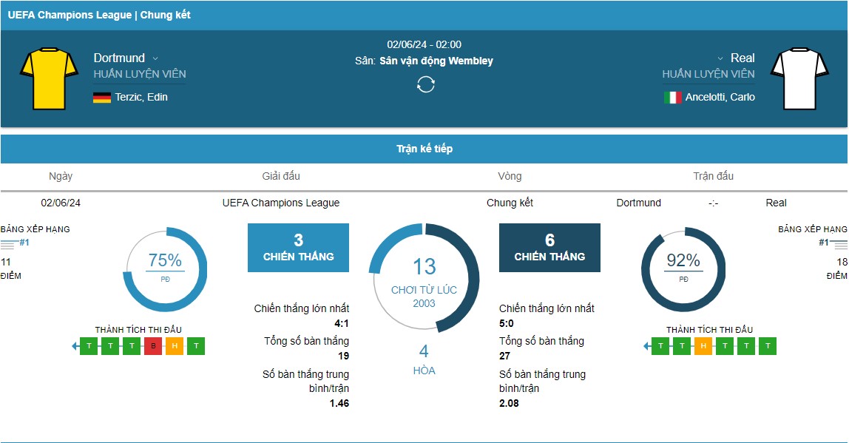Open the Real team name link in header

pos(743,58)
